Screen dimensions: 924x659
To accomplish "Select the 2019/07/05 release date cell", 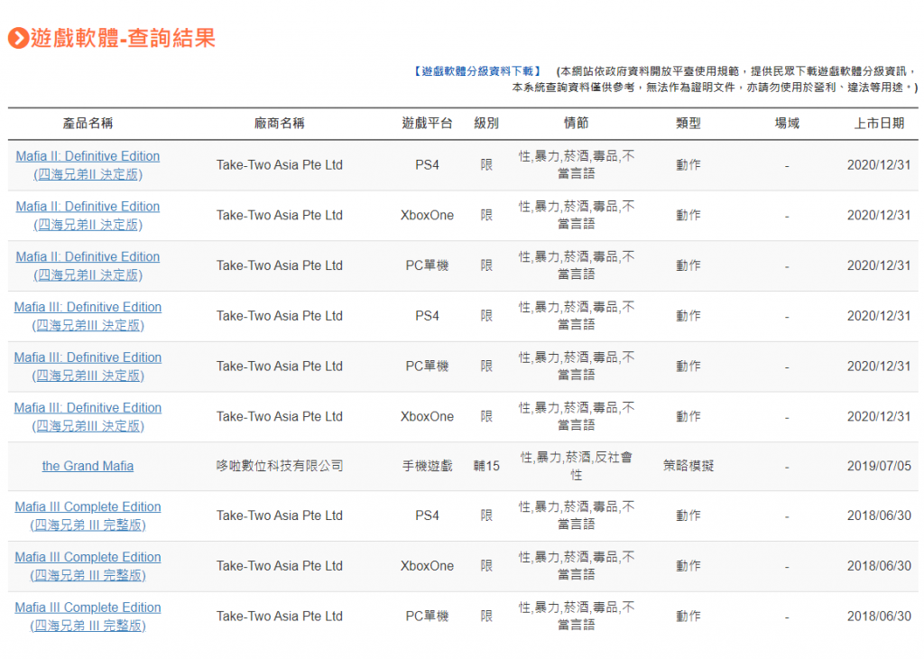I will pos(879,466).
